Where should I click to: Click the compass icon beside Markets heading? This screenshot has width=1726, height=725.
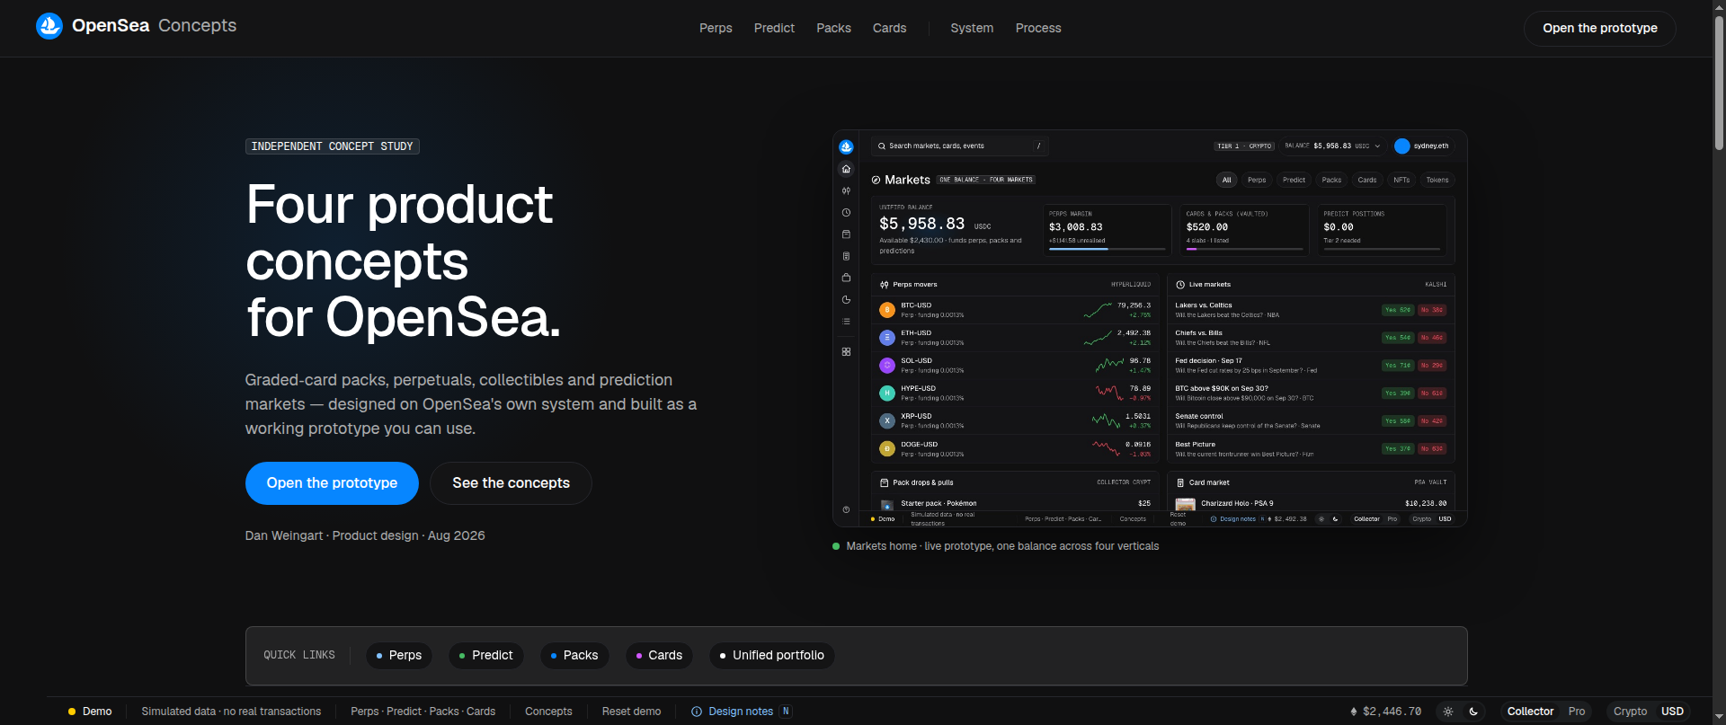(876, 180)
